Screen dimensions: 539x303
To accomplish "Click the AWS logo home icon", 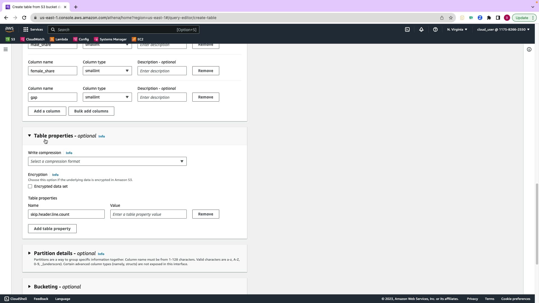I will (9, 29).
